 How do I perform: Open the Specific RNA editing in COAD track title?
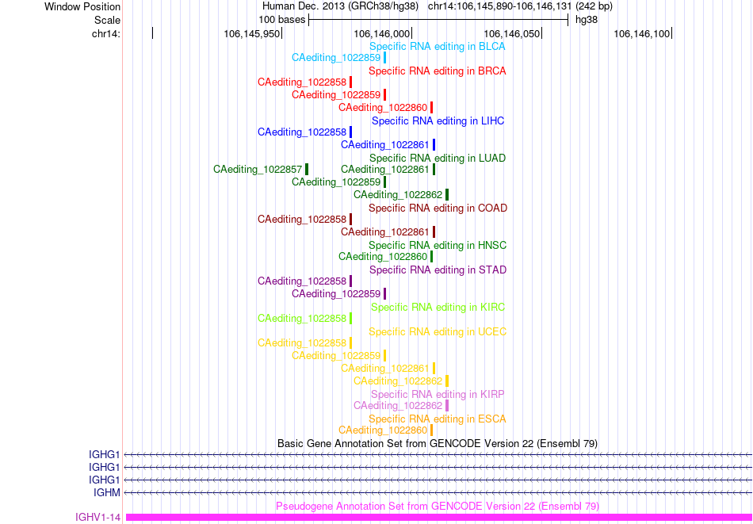coord(438,208)
